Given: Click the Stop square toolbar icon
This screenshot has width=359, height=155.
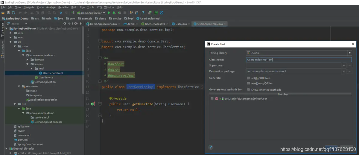Looking at the screenshot, I should point(124,13).
